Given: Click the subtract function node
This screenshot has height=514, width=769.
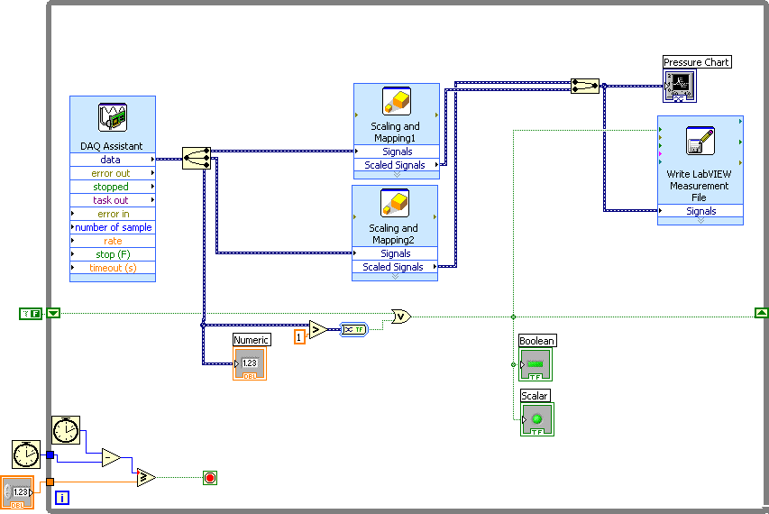Looking at the screenshot, I should (110, 458).
